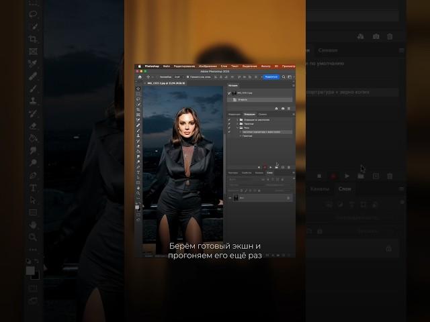Start recording an action
Image resolution: width=430 pixels, height=322 pixels.
click(x=265, y=167)
